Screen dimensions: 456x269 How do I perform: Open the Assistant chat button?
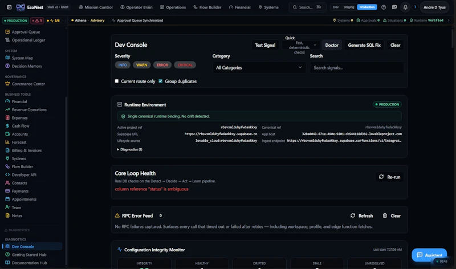[x=430, y=255]
